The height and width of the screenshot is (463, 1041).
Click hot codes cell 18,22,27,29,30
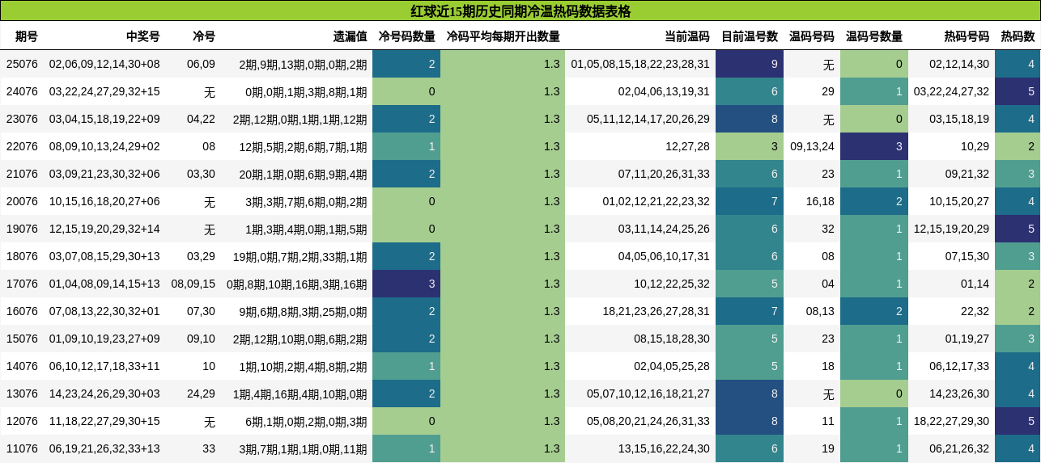point(951,421)
